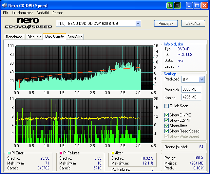The height and width of the screenshot is (174, 210).
Task: Uncheck Show C2/PIF
Action: pyautogui.click(x=166, y=120)
